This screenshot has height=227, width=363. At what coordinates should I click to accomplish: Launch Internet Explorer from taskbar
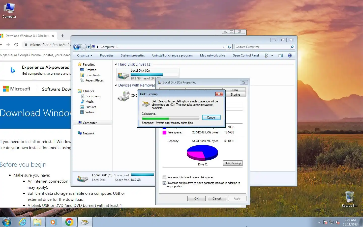click(23, 222)
